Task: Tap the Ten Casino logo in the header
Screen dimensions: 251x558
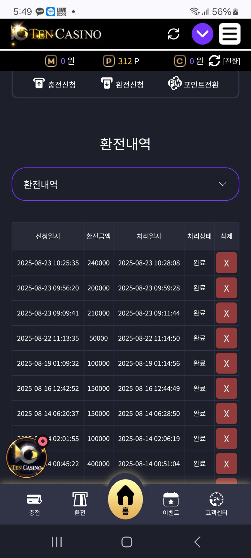Action: (x=56, y=34)
